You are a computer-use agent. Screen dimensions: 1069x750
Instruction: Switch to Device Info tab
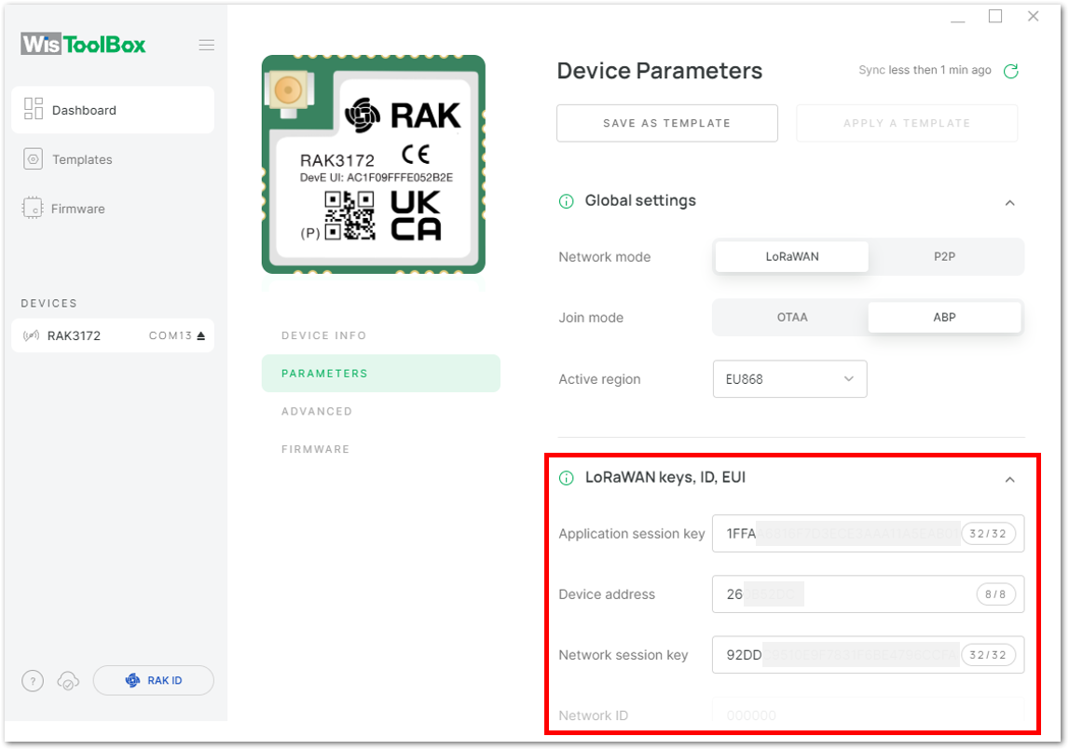[323, 335]
